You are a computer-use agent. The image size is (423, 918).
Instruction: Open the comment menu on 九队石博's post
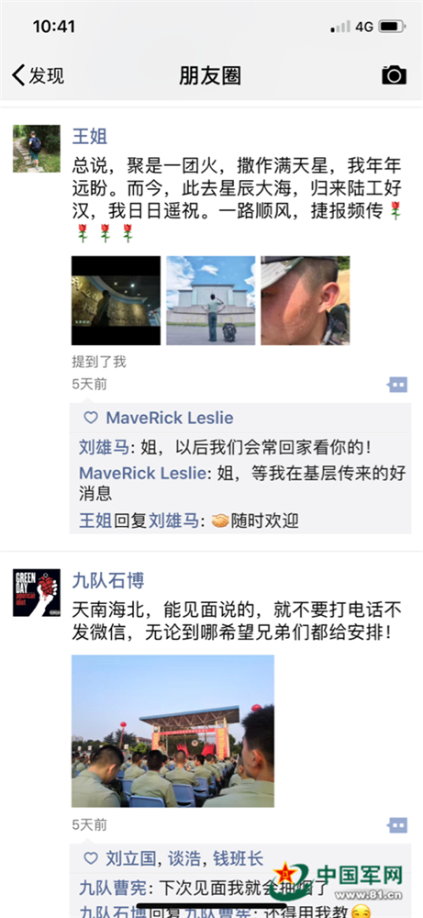click(397, 825)
